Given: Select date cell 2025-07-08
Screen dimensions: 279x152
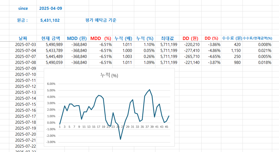Looking at the screenshot, I should tap(23, 63).
